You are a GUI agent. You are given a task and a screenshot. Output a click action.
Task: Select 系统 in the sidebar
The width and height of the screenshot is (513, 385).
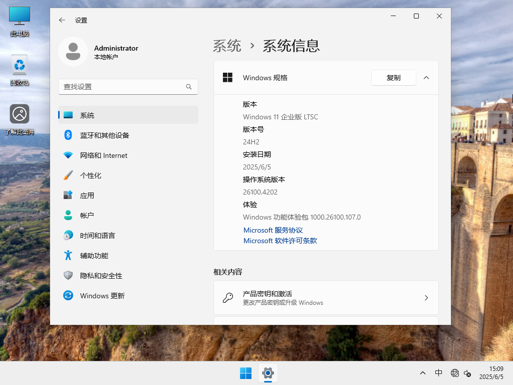pyautogui.click(x=128, y=115)
